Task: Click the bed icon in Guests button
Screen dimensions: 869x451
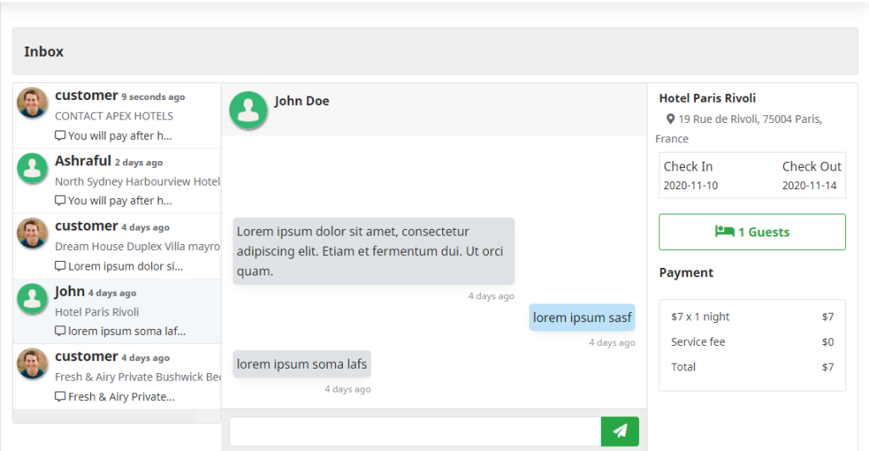Action: [724, 231]
